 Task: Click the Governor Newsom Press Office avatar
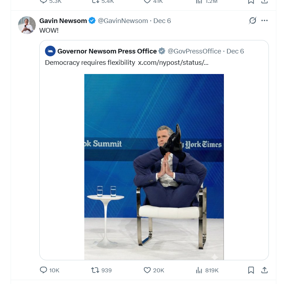[x=50, y=51]
